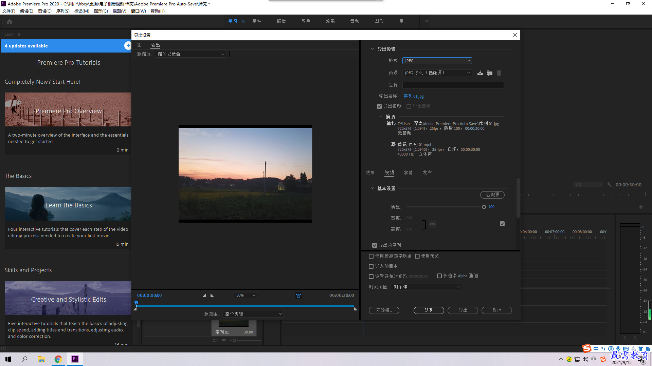652x366 pixels.
Task: Click the workspace overflow chevrons icon
Action: click(x=427, y=21)
